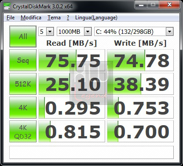Screen dimensions: 183x166
Task: Open the ? help menu
Action: [x=68, y=18]
